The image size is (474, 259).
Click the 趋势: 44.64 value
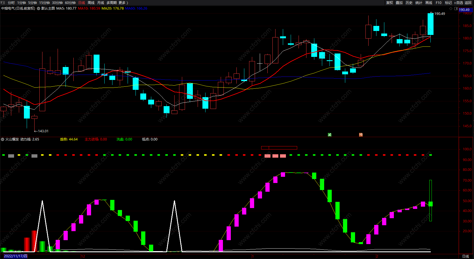[69, 139]
